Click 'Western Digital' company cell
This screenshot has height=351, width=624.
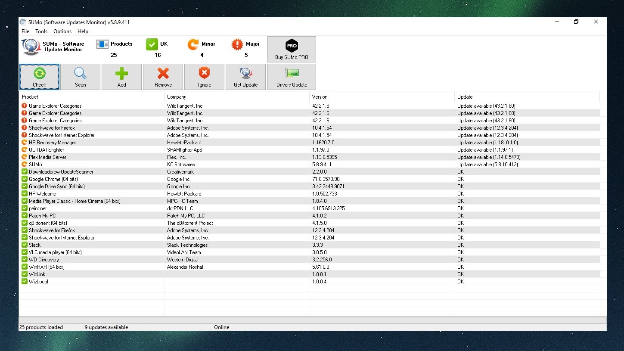183,260
